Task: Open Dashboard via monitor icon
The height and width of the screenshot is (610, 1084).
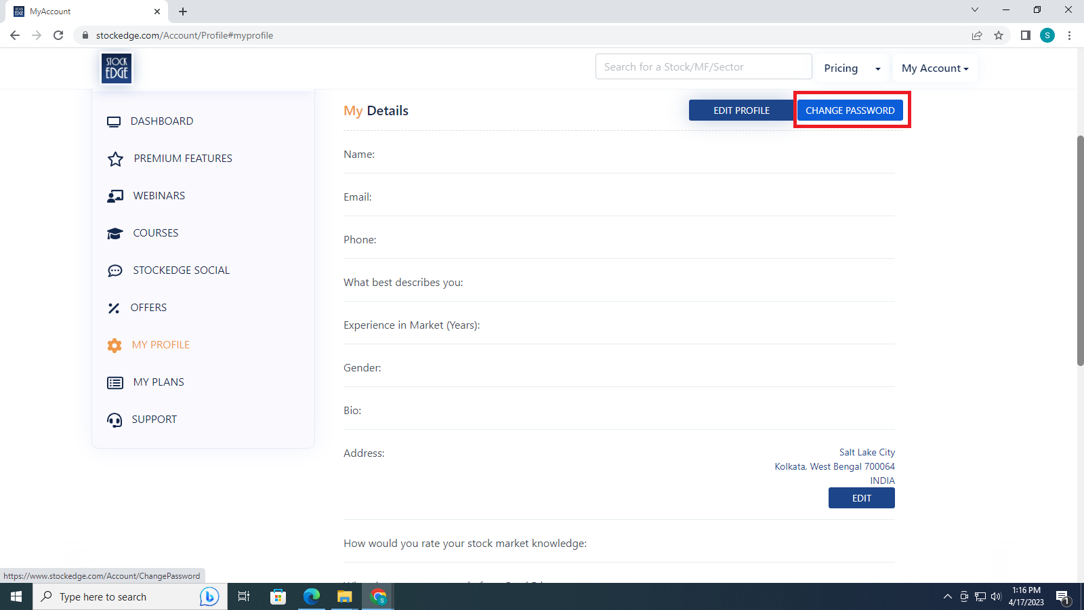Action: [114, 121]
